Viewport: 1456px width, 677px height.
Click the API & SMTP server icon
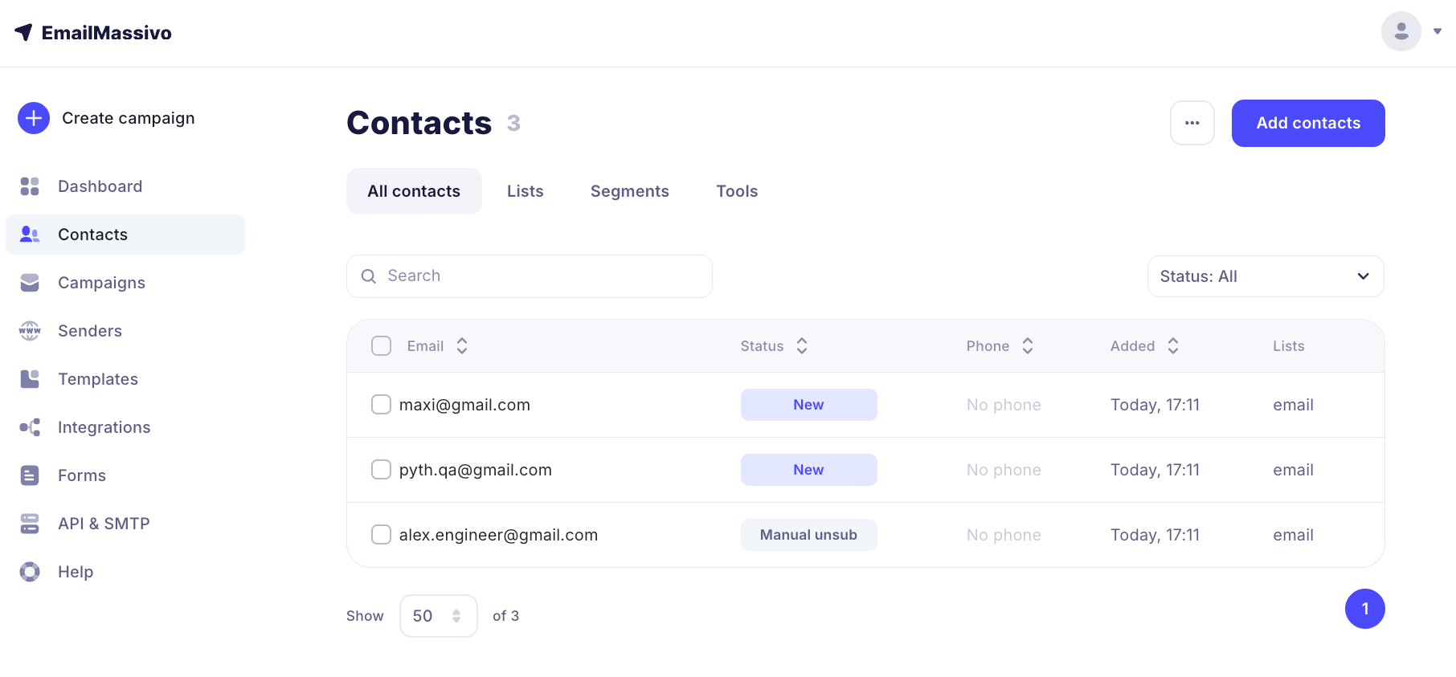(x=30, y=524)
